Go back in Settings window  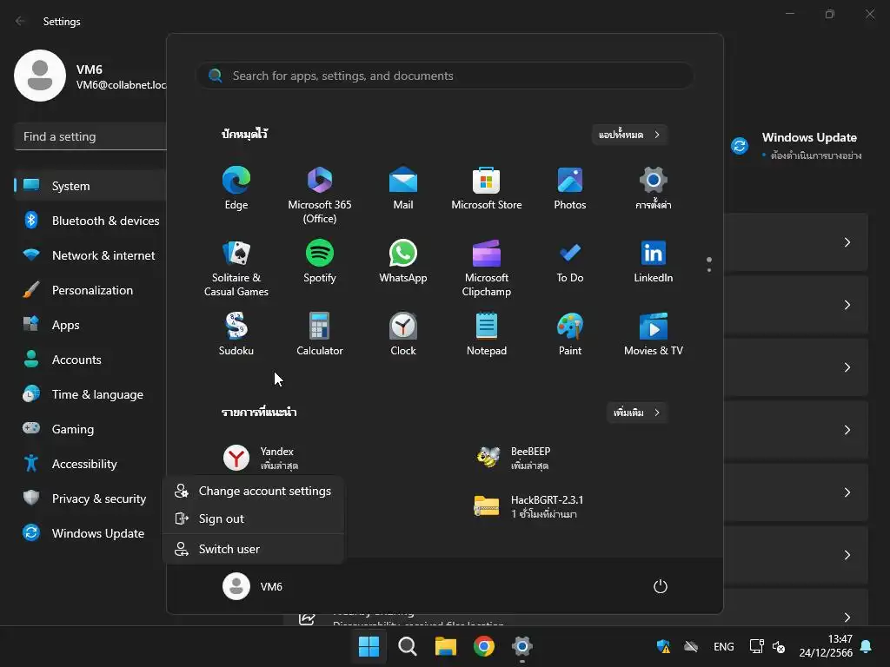[21, 21]
